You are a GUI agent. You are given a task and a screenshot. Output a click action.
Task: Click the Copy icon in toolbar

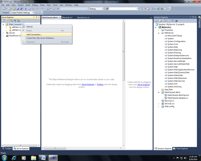(x=29, y=9)
